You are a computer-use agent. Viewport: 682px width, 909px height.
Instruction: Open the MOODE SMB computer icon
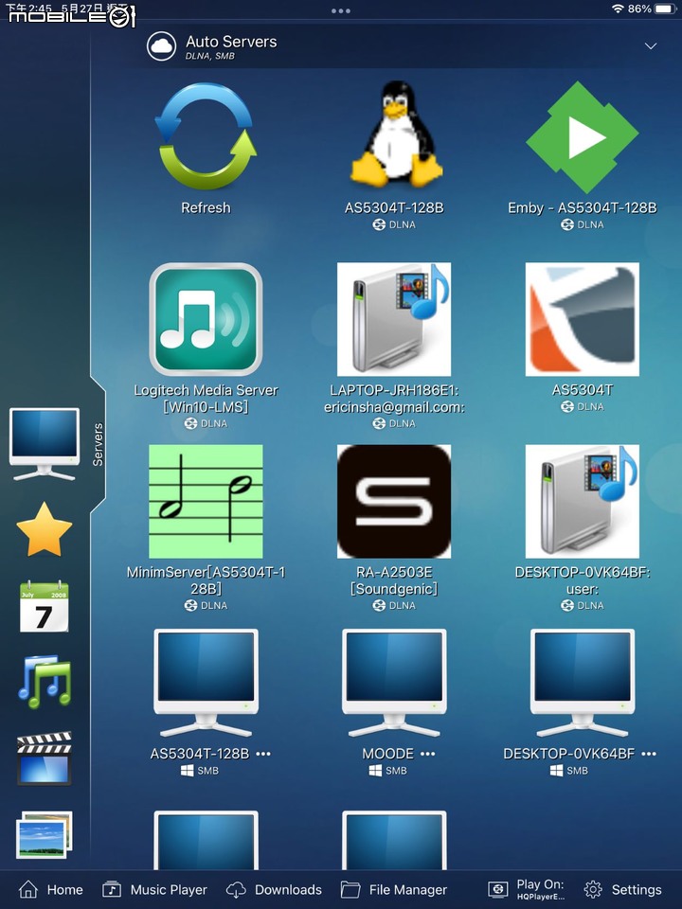(394, 683)
